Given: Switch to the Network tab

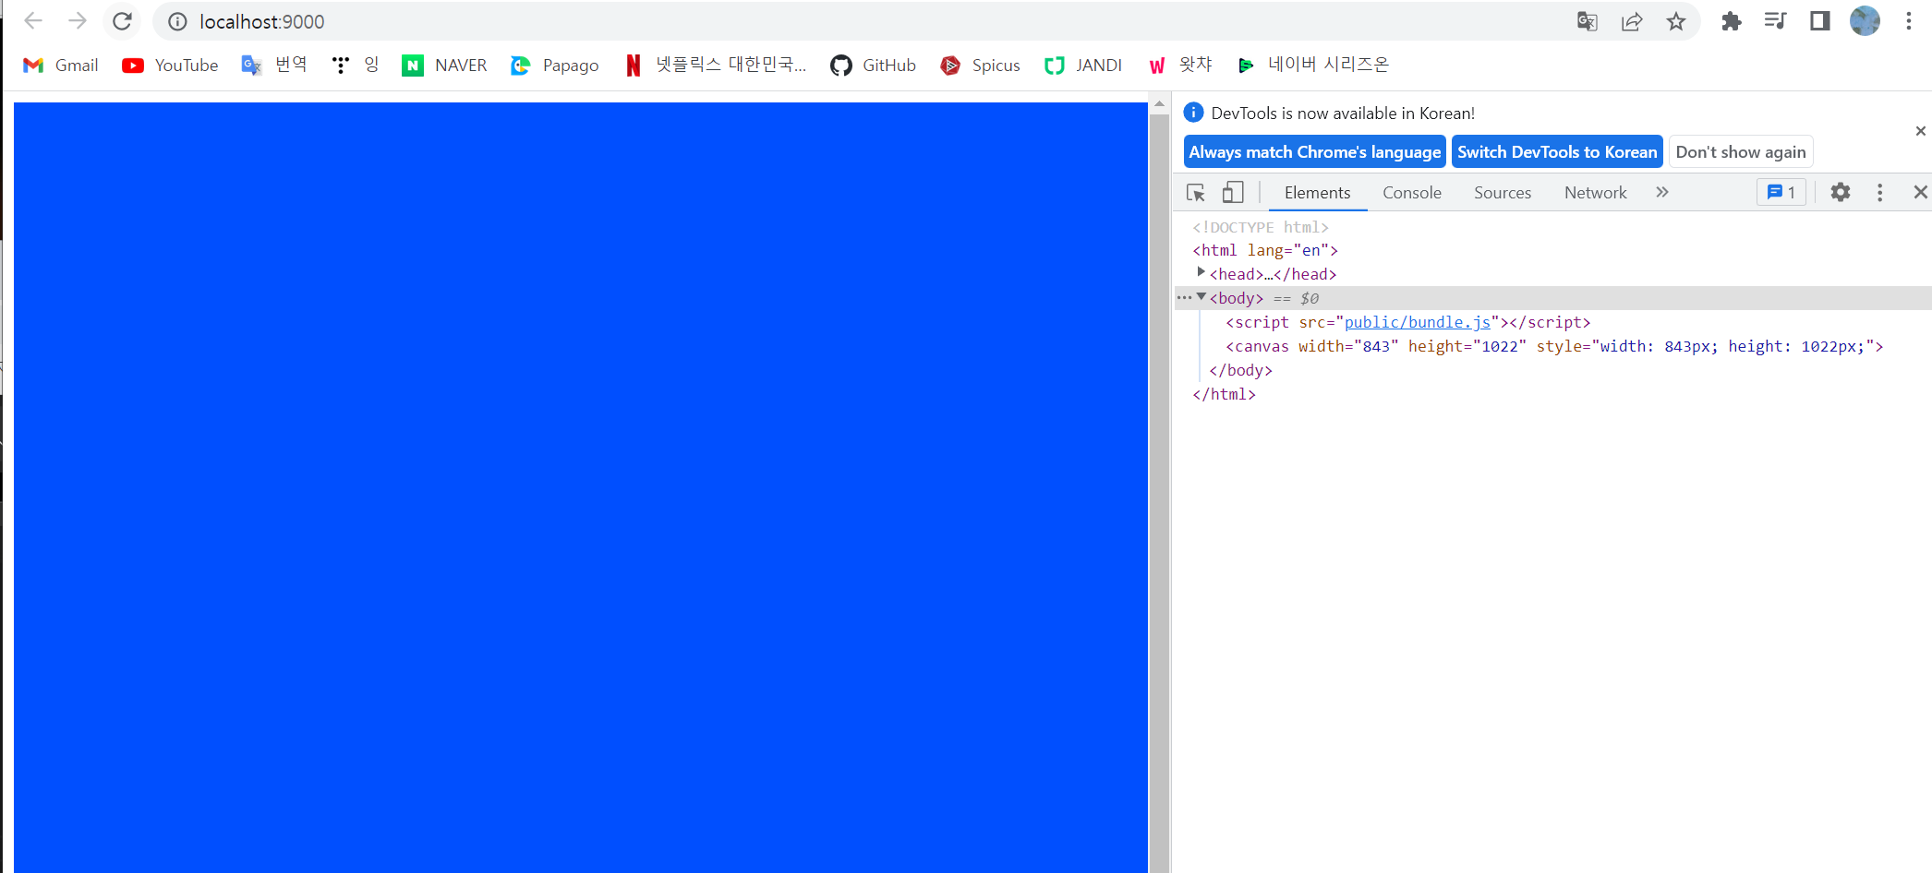Looking at the screenshot, I should [1595, 192].
